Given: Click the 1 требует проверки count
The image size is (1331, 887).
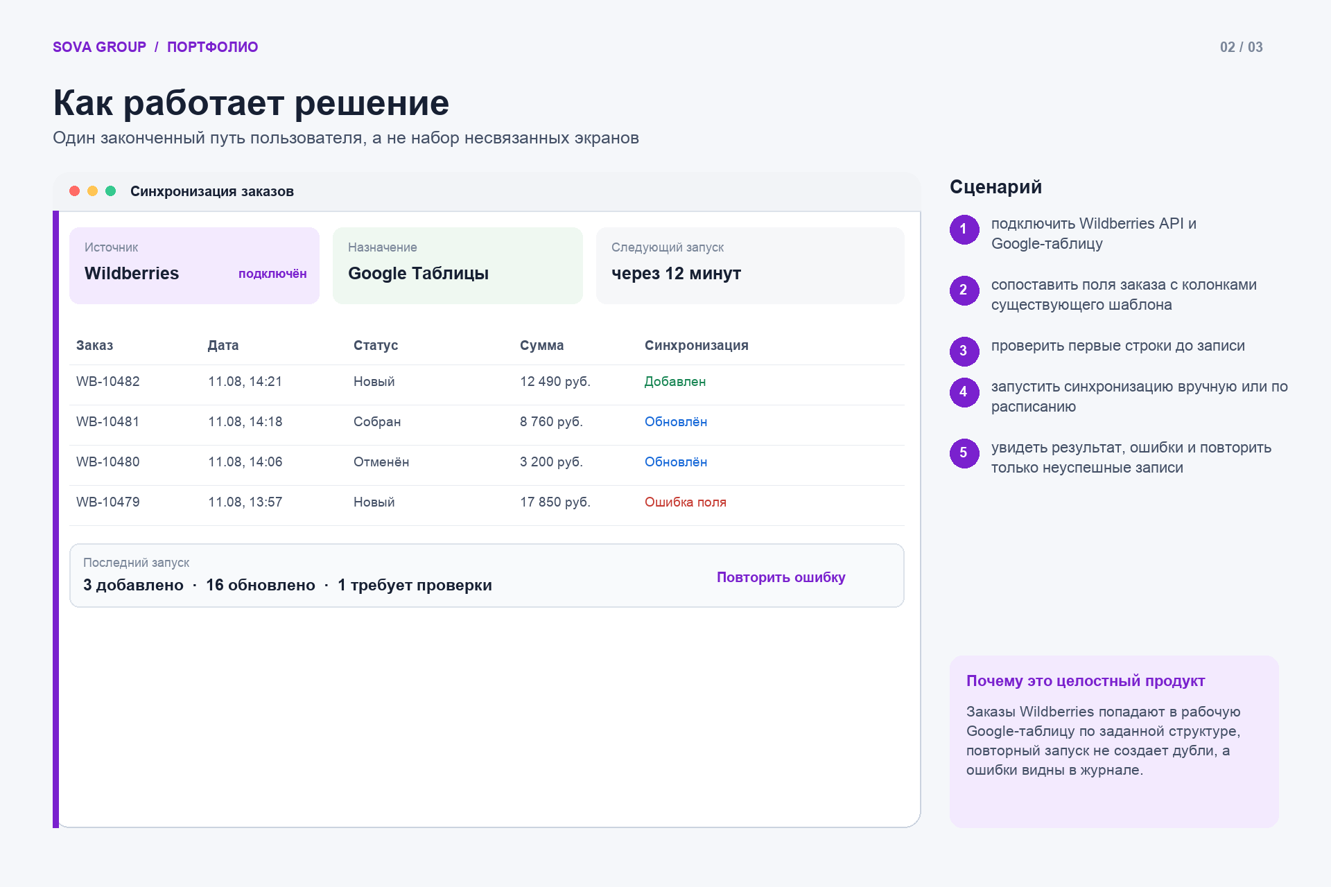Looking at the screenshot, I should click(x=415, y=586).
